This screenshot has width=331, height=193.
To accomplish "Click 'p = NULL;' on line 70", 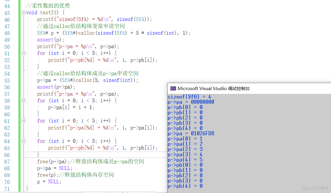I will tap(49, 182).
